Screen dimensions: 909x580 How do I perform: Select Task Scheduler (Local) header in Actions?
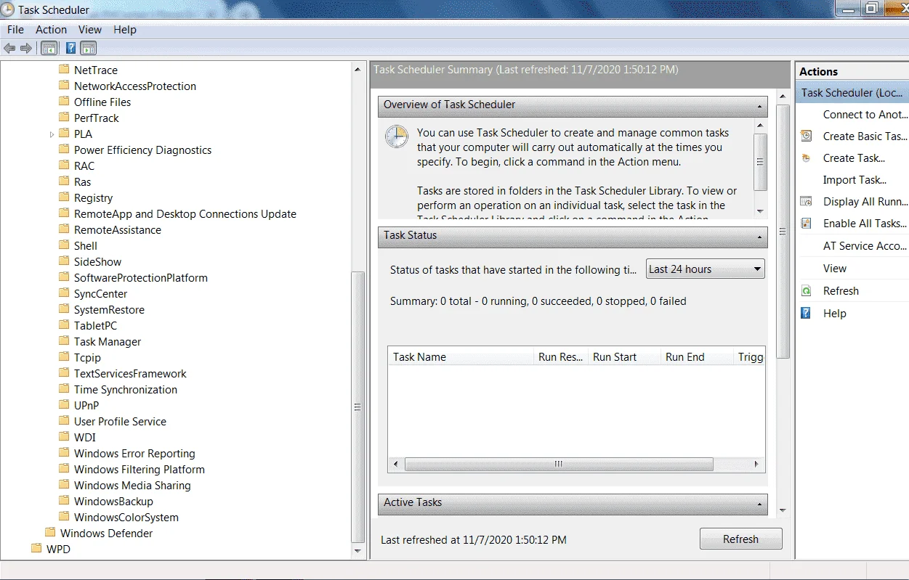pyautogui.click(x=852, y=92)
